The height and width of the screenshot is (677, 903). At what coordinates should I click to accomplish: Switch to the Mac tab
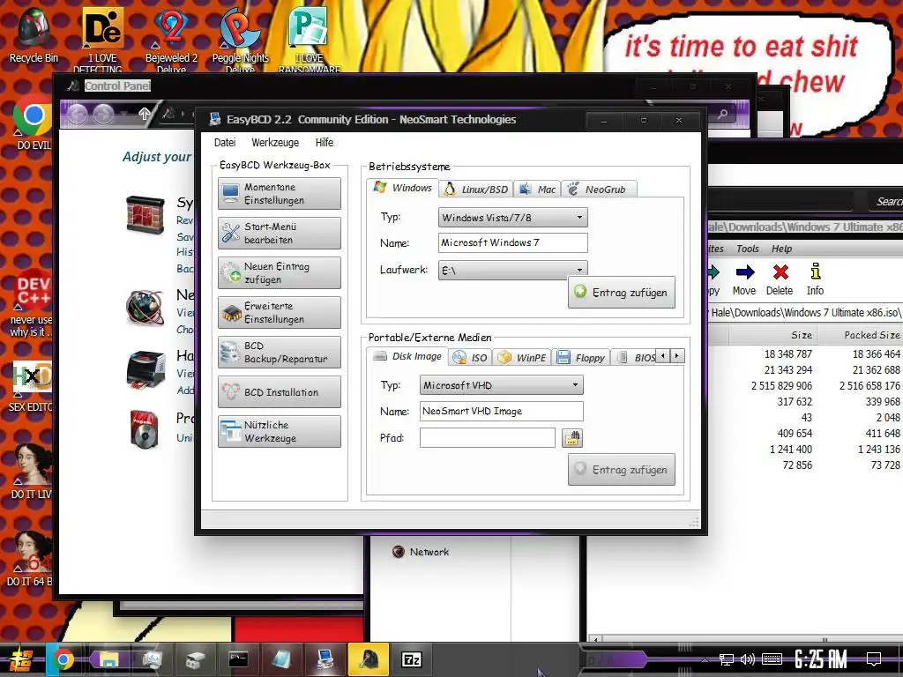(537, 190)
